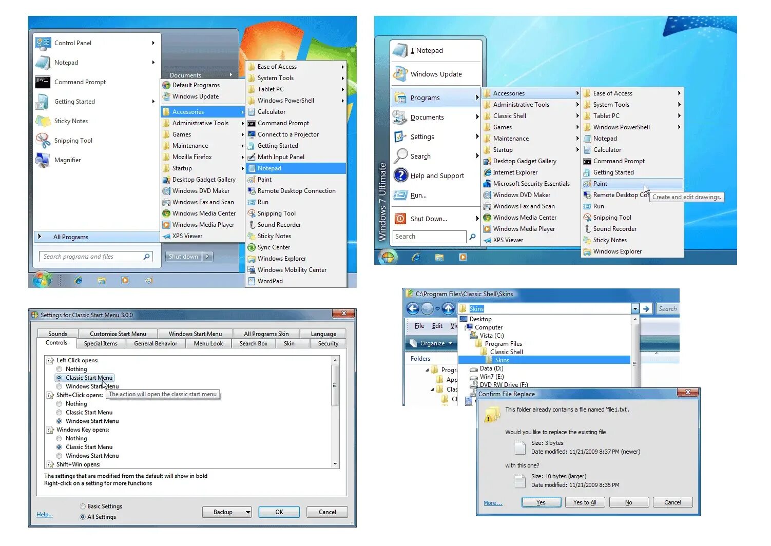Click the Help... link in settings
The width and height of the screenshot is (771, 546).
point(45,515)
